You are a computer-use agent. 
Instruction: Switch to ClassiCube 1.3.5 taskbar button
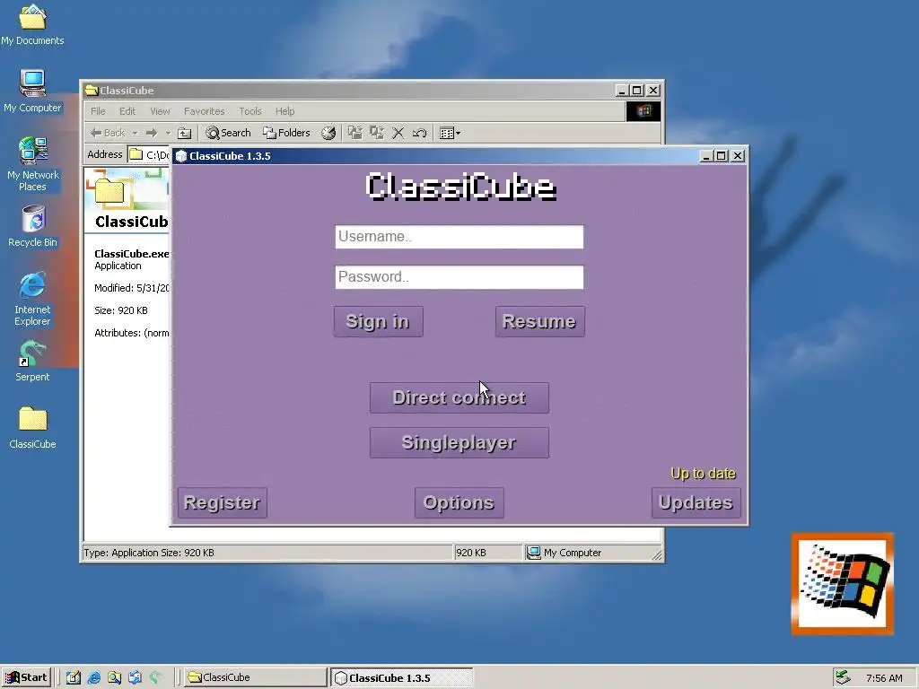tap(402, 678)
